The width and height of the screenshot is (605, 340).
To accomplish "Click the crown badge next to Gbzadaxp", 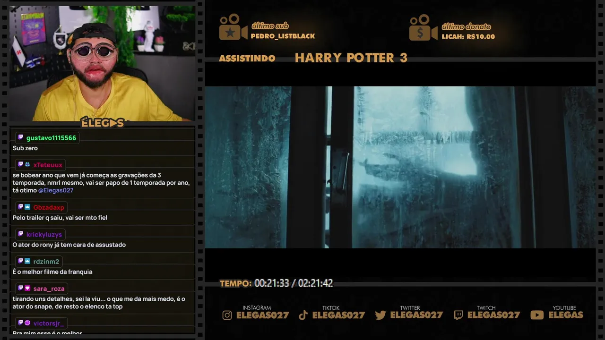I will point(27,207).
